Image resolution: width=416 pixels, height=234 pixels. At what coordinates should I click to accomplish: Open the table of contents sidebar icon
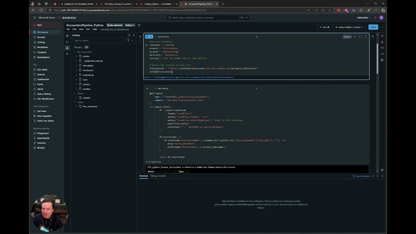coord(67,36)
